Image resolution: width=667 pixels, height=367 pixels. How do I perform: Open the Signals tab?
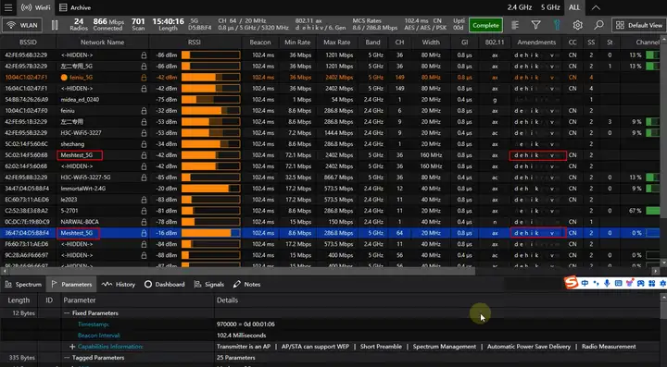[208, 285]
